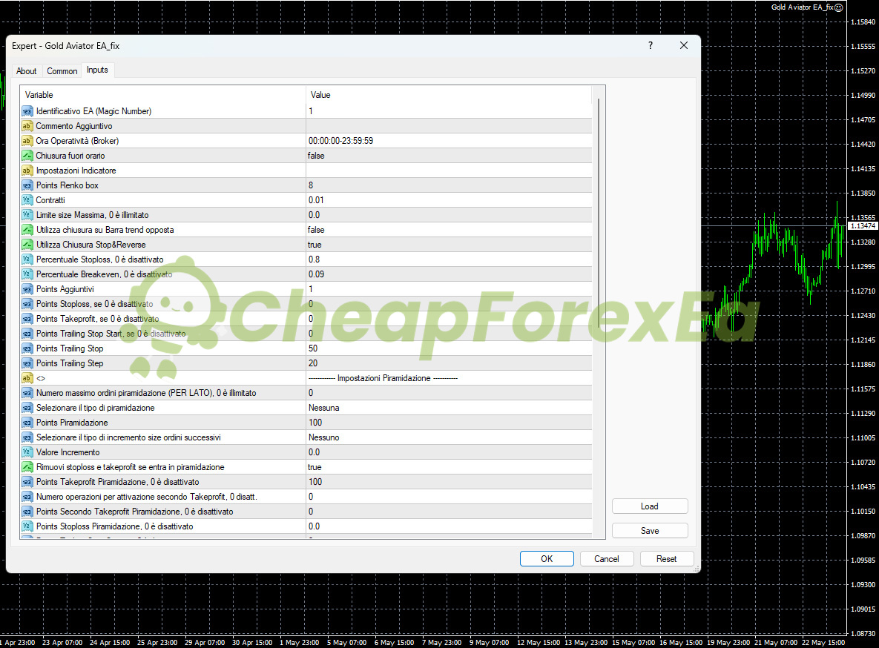The image size is (879, 648).
Task: Edit Points Trailing Step value 20
Action: [449, 363]
